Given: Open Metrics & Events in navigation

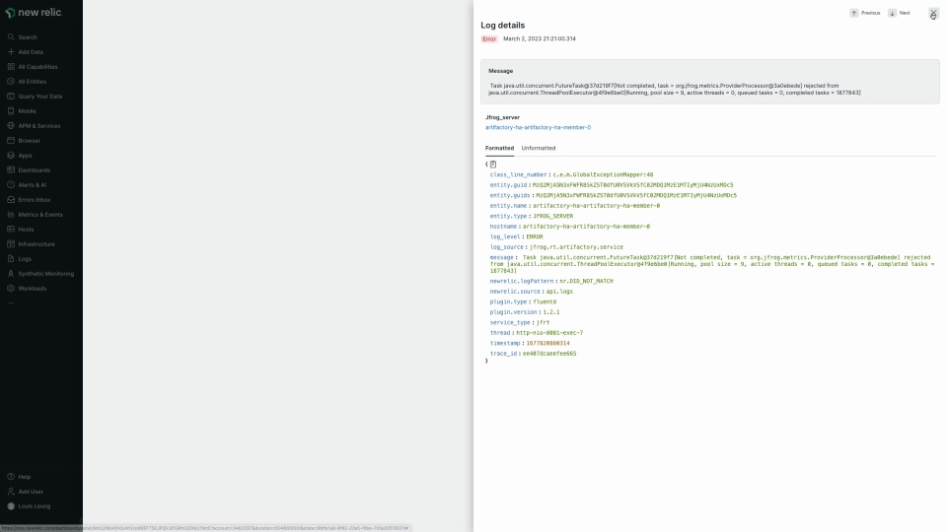Looking at the screenshot, I should click(39, 215).
